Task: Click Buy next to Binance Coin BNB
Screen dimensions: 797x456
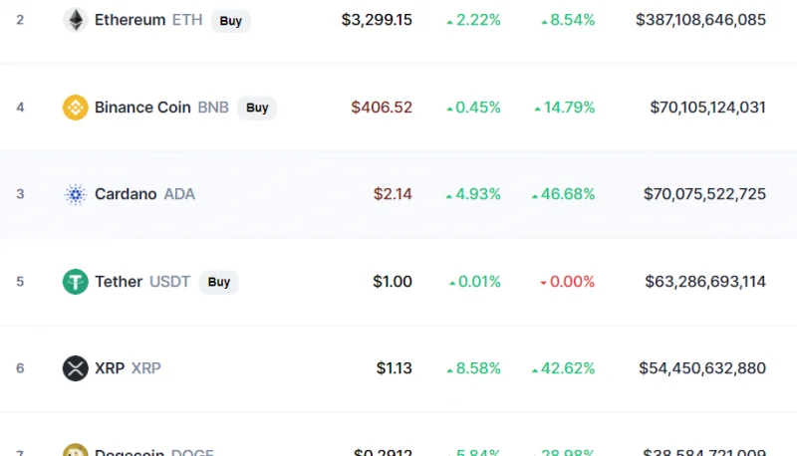Action: 257,108
